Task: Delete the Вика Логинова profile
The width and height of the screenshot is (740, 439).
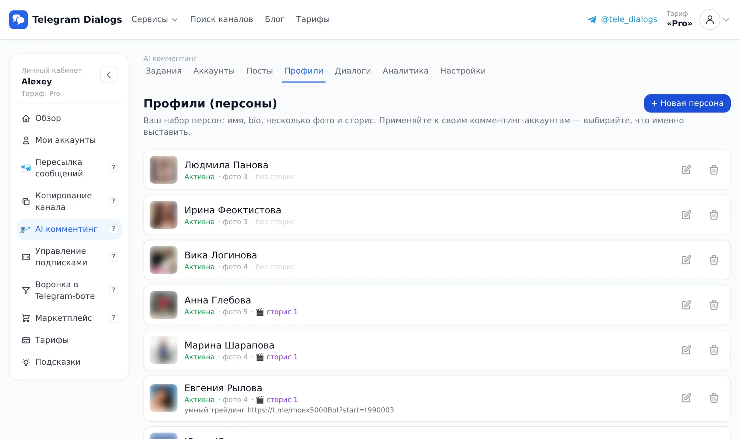Action: [x=714, y=260]
